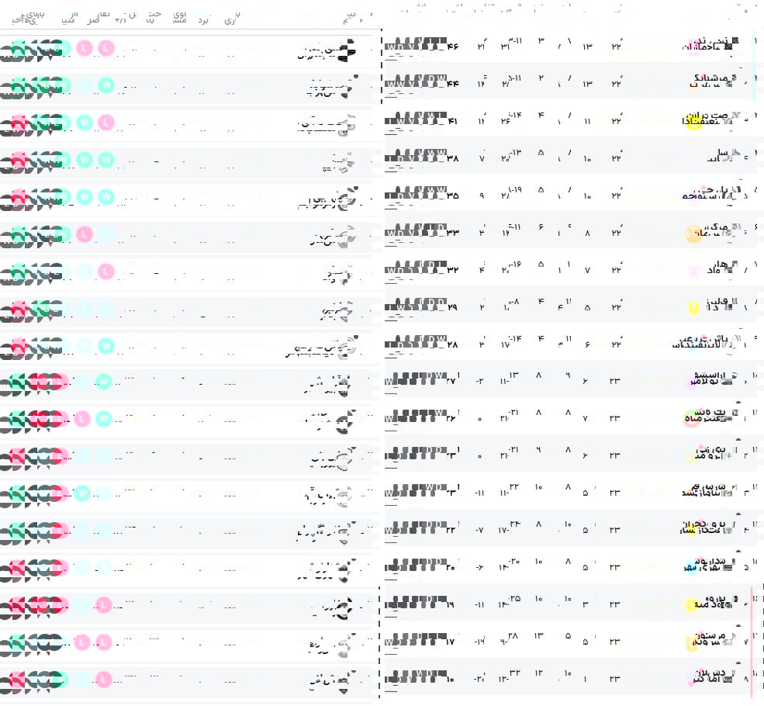
Task: Click the rightmost pink L badge in the last left row
Action: pos(106,680)
